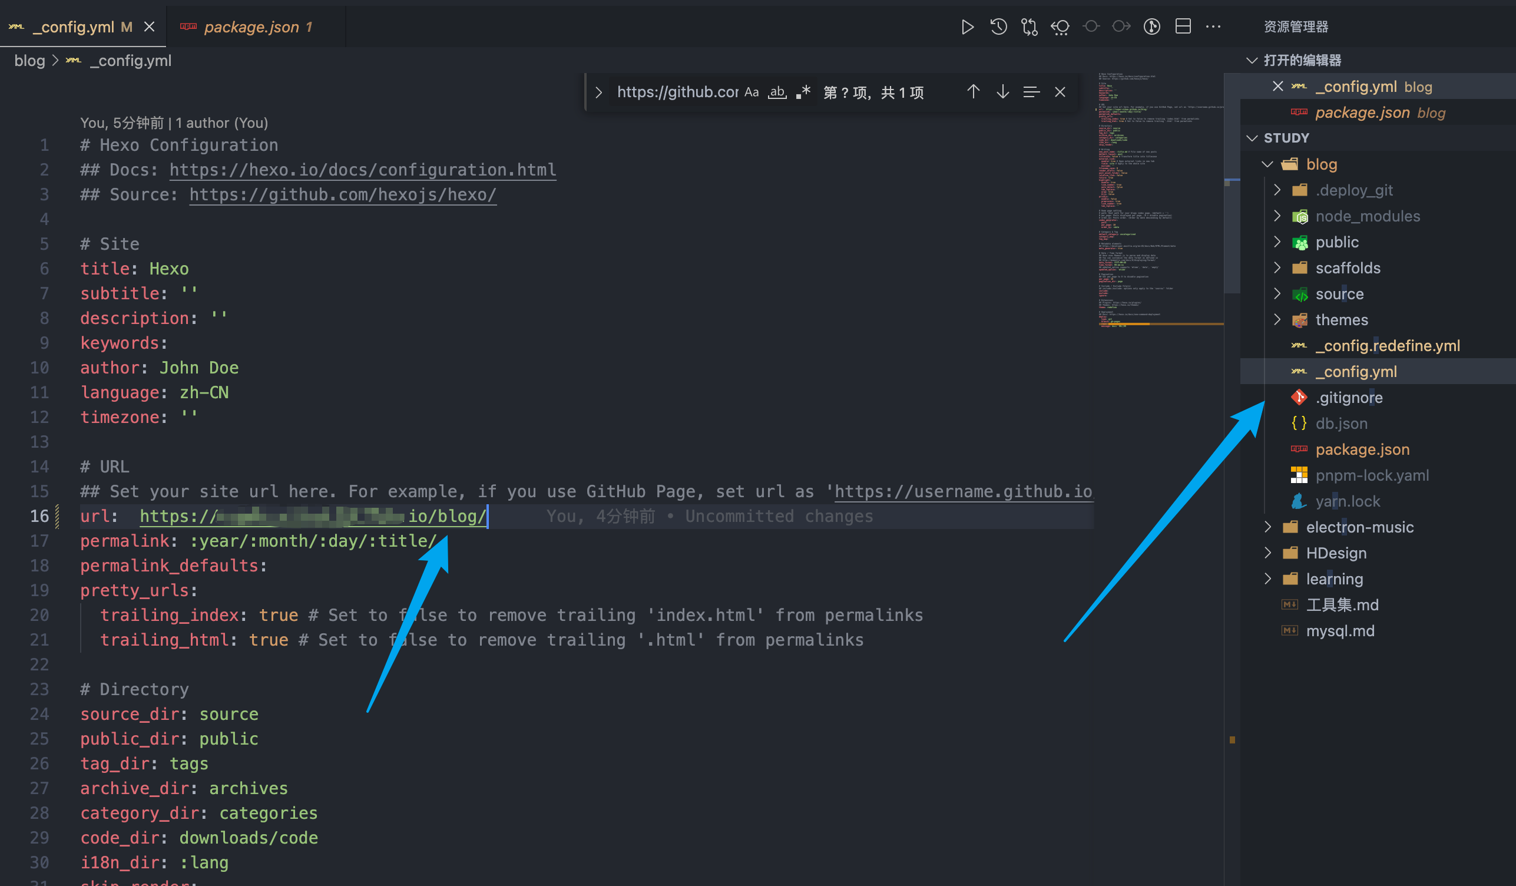Open the Changes comparison icon
This screenshot has width=1516, height=886.
coord(1060,27)
